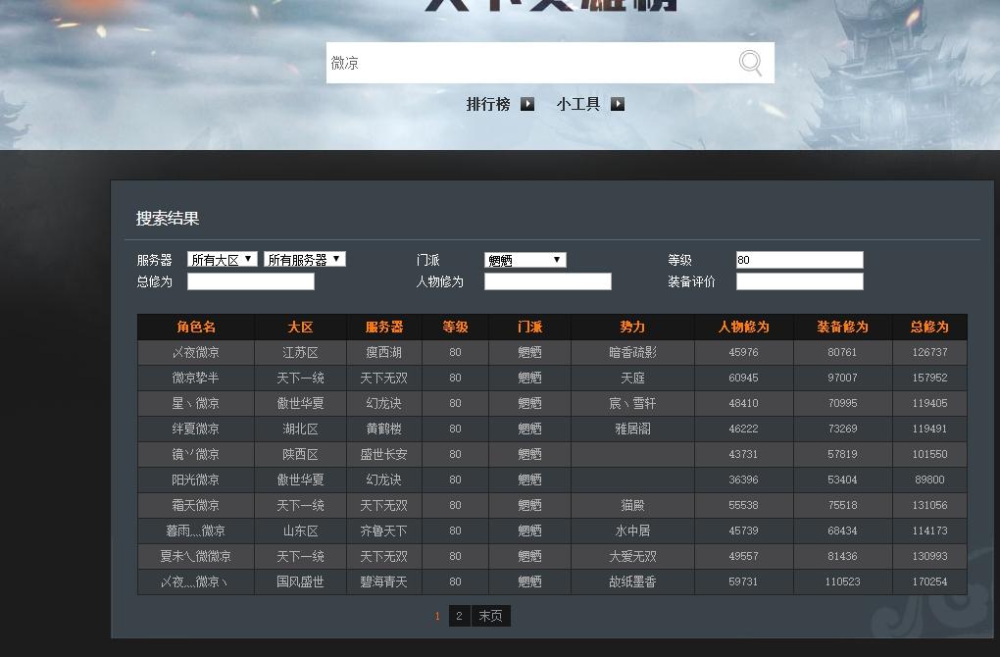Click 国风盛世 region cell
Viewport: 1000px width, 657px height.
pyautogui.click(x=300, y=581)
